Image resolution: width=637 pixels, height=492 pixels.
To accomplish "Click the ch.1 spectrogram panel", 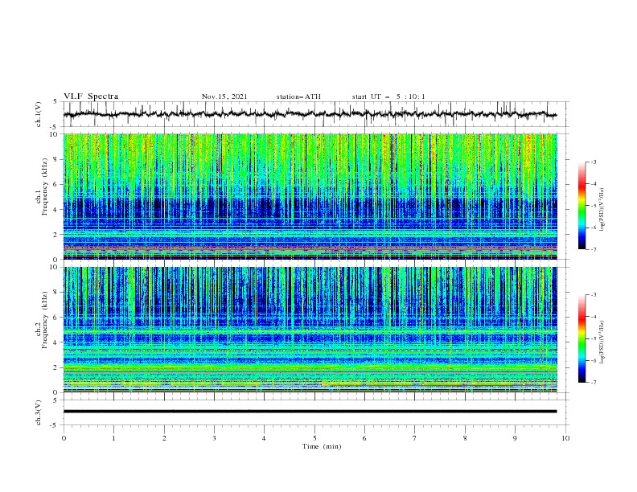I will [310, 196].
